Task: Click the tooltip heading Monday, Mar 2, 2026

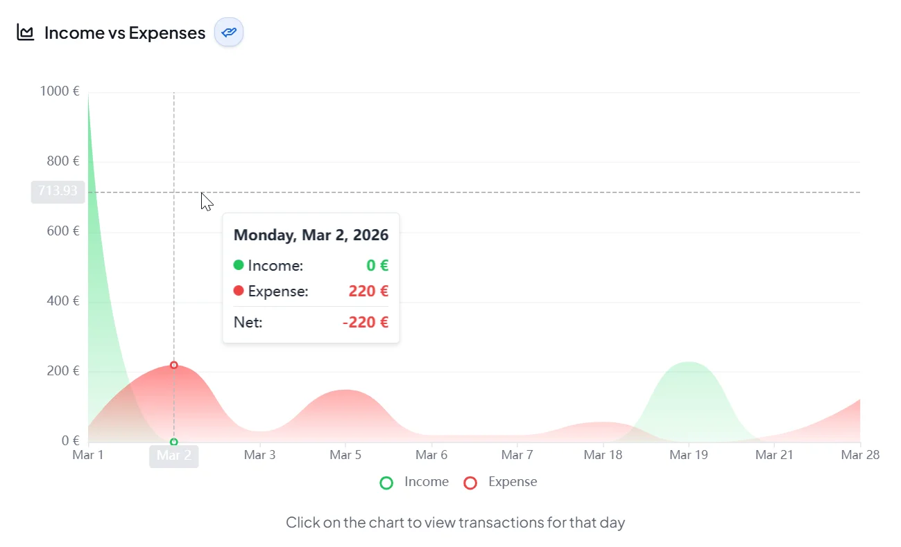Action: tap(311, 235)
